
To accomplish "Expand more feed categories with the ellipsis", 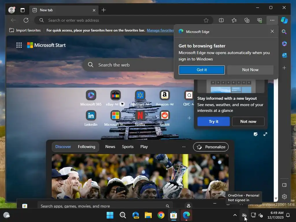I will pos(184,147).
